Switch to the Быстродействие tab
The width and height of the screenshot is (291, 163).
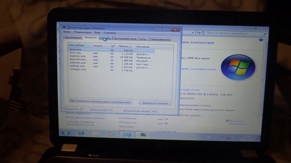pyautogui.click(x=125, y=38)
